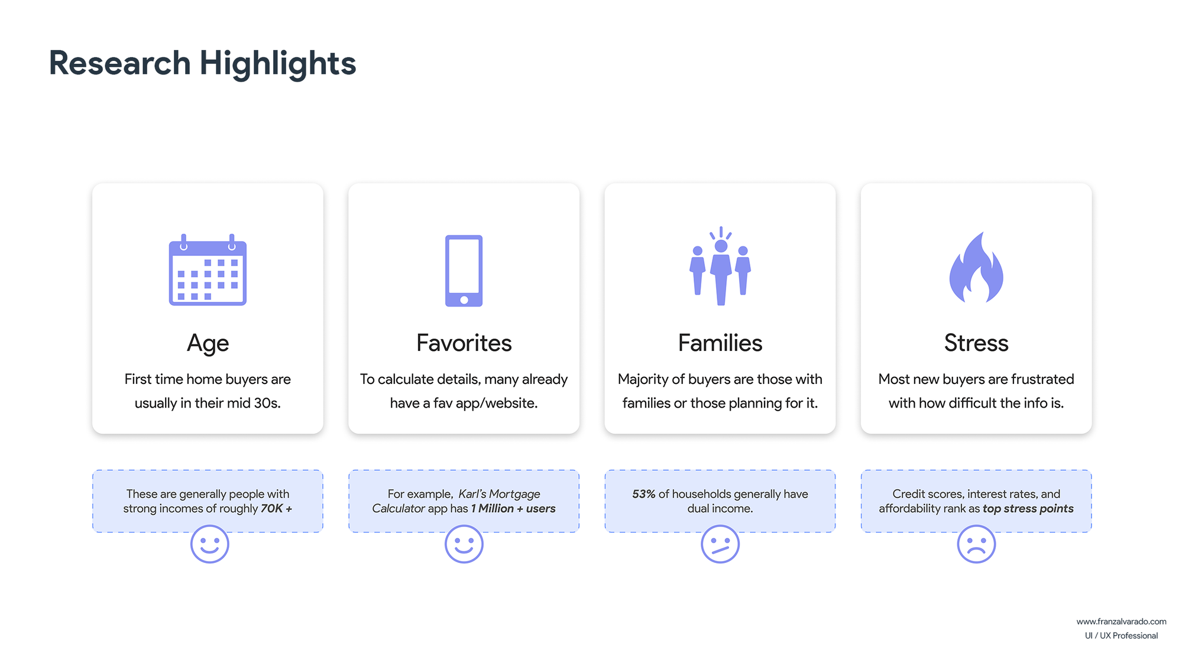The height and width of the screenshot is (664, 1182).
Task: Click the calendar icon above Age
Action: (x=208, y=269)
